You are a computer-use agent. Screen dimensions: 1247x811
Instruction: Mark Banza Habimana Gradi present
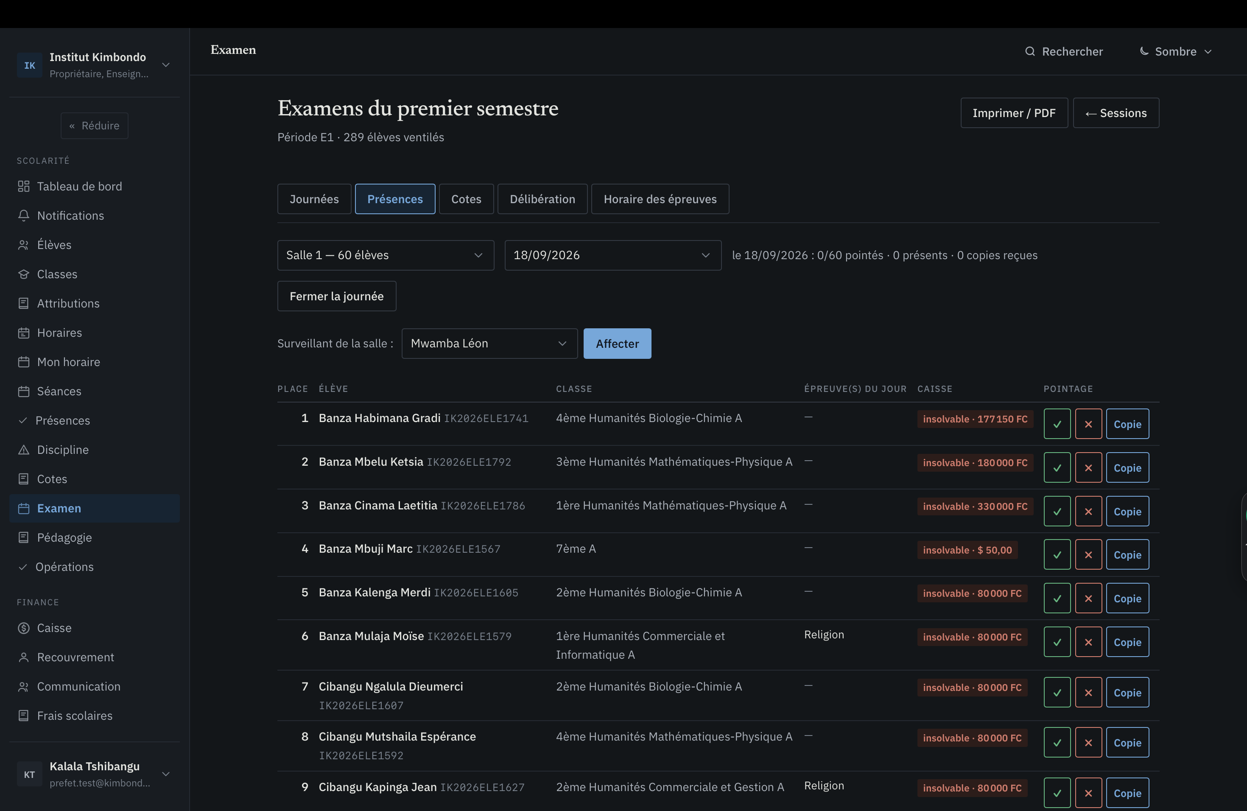(1057, 424)
